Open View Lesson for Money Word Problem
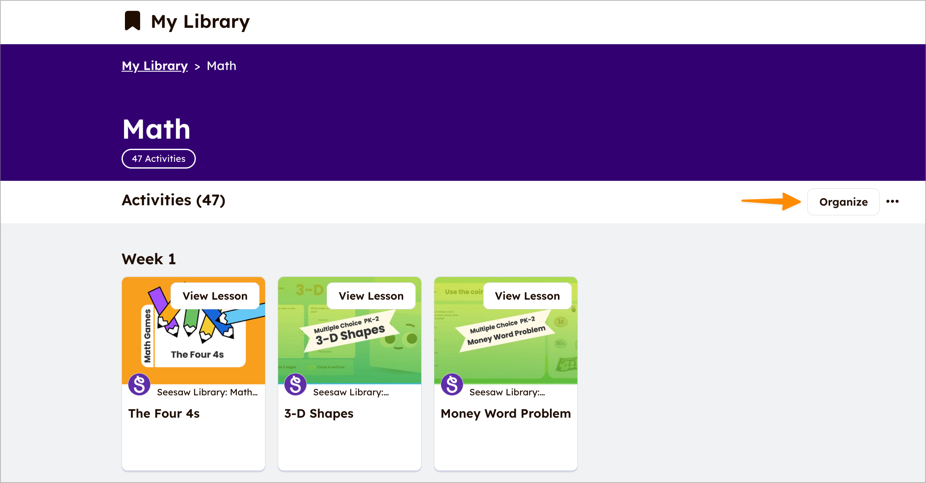This screenshot has width=926, height=483. tap(528, 295)
